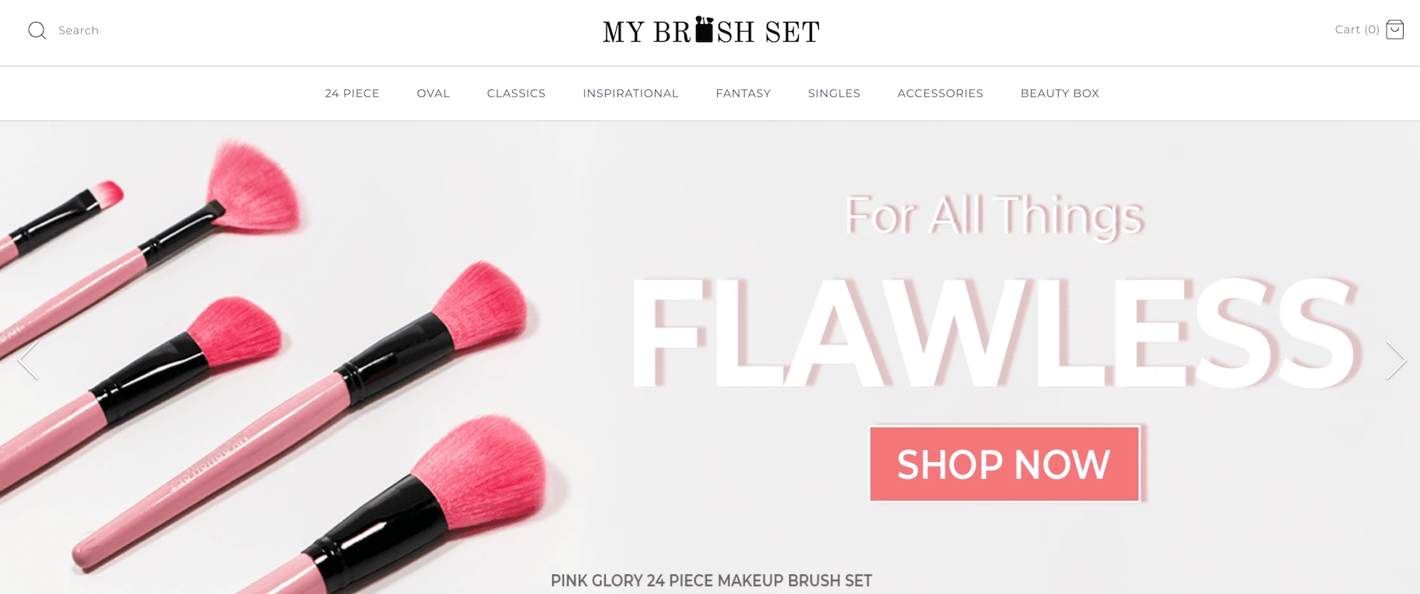Open the shopping bag cart icon
The image size is (1420, 594).
[1395, 30]
